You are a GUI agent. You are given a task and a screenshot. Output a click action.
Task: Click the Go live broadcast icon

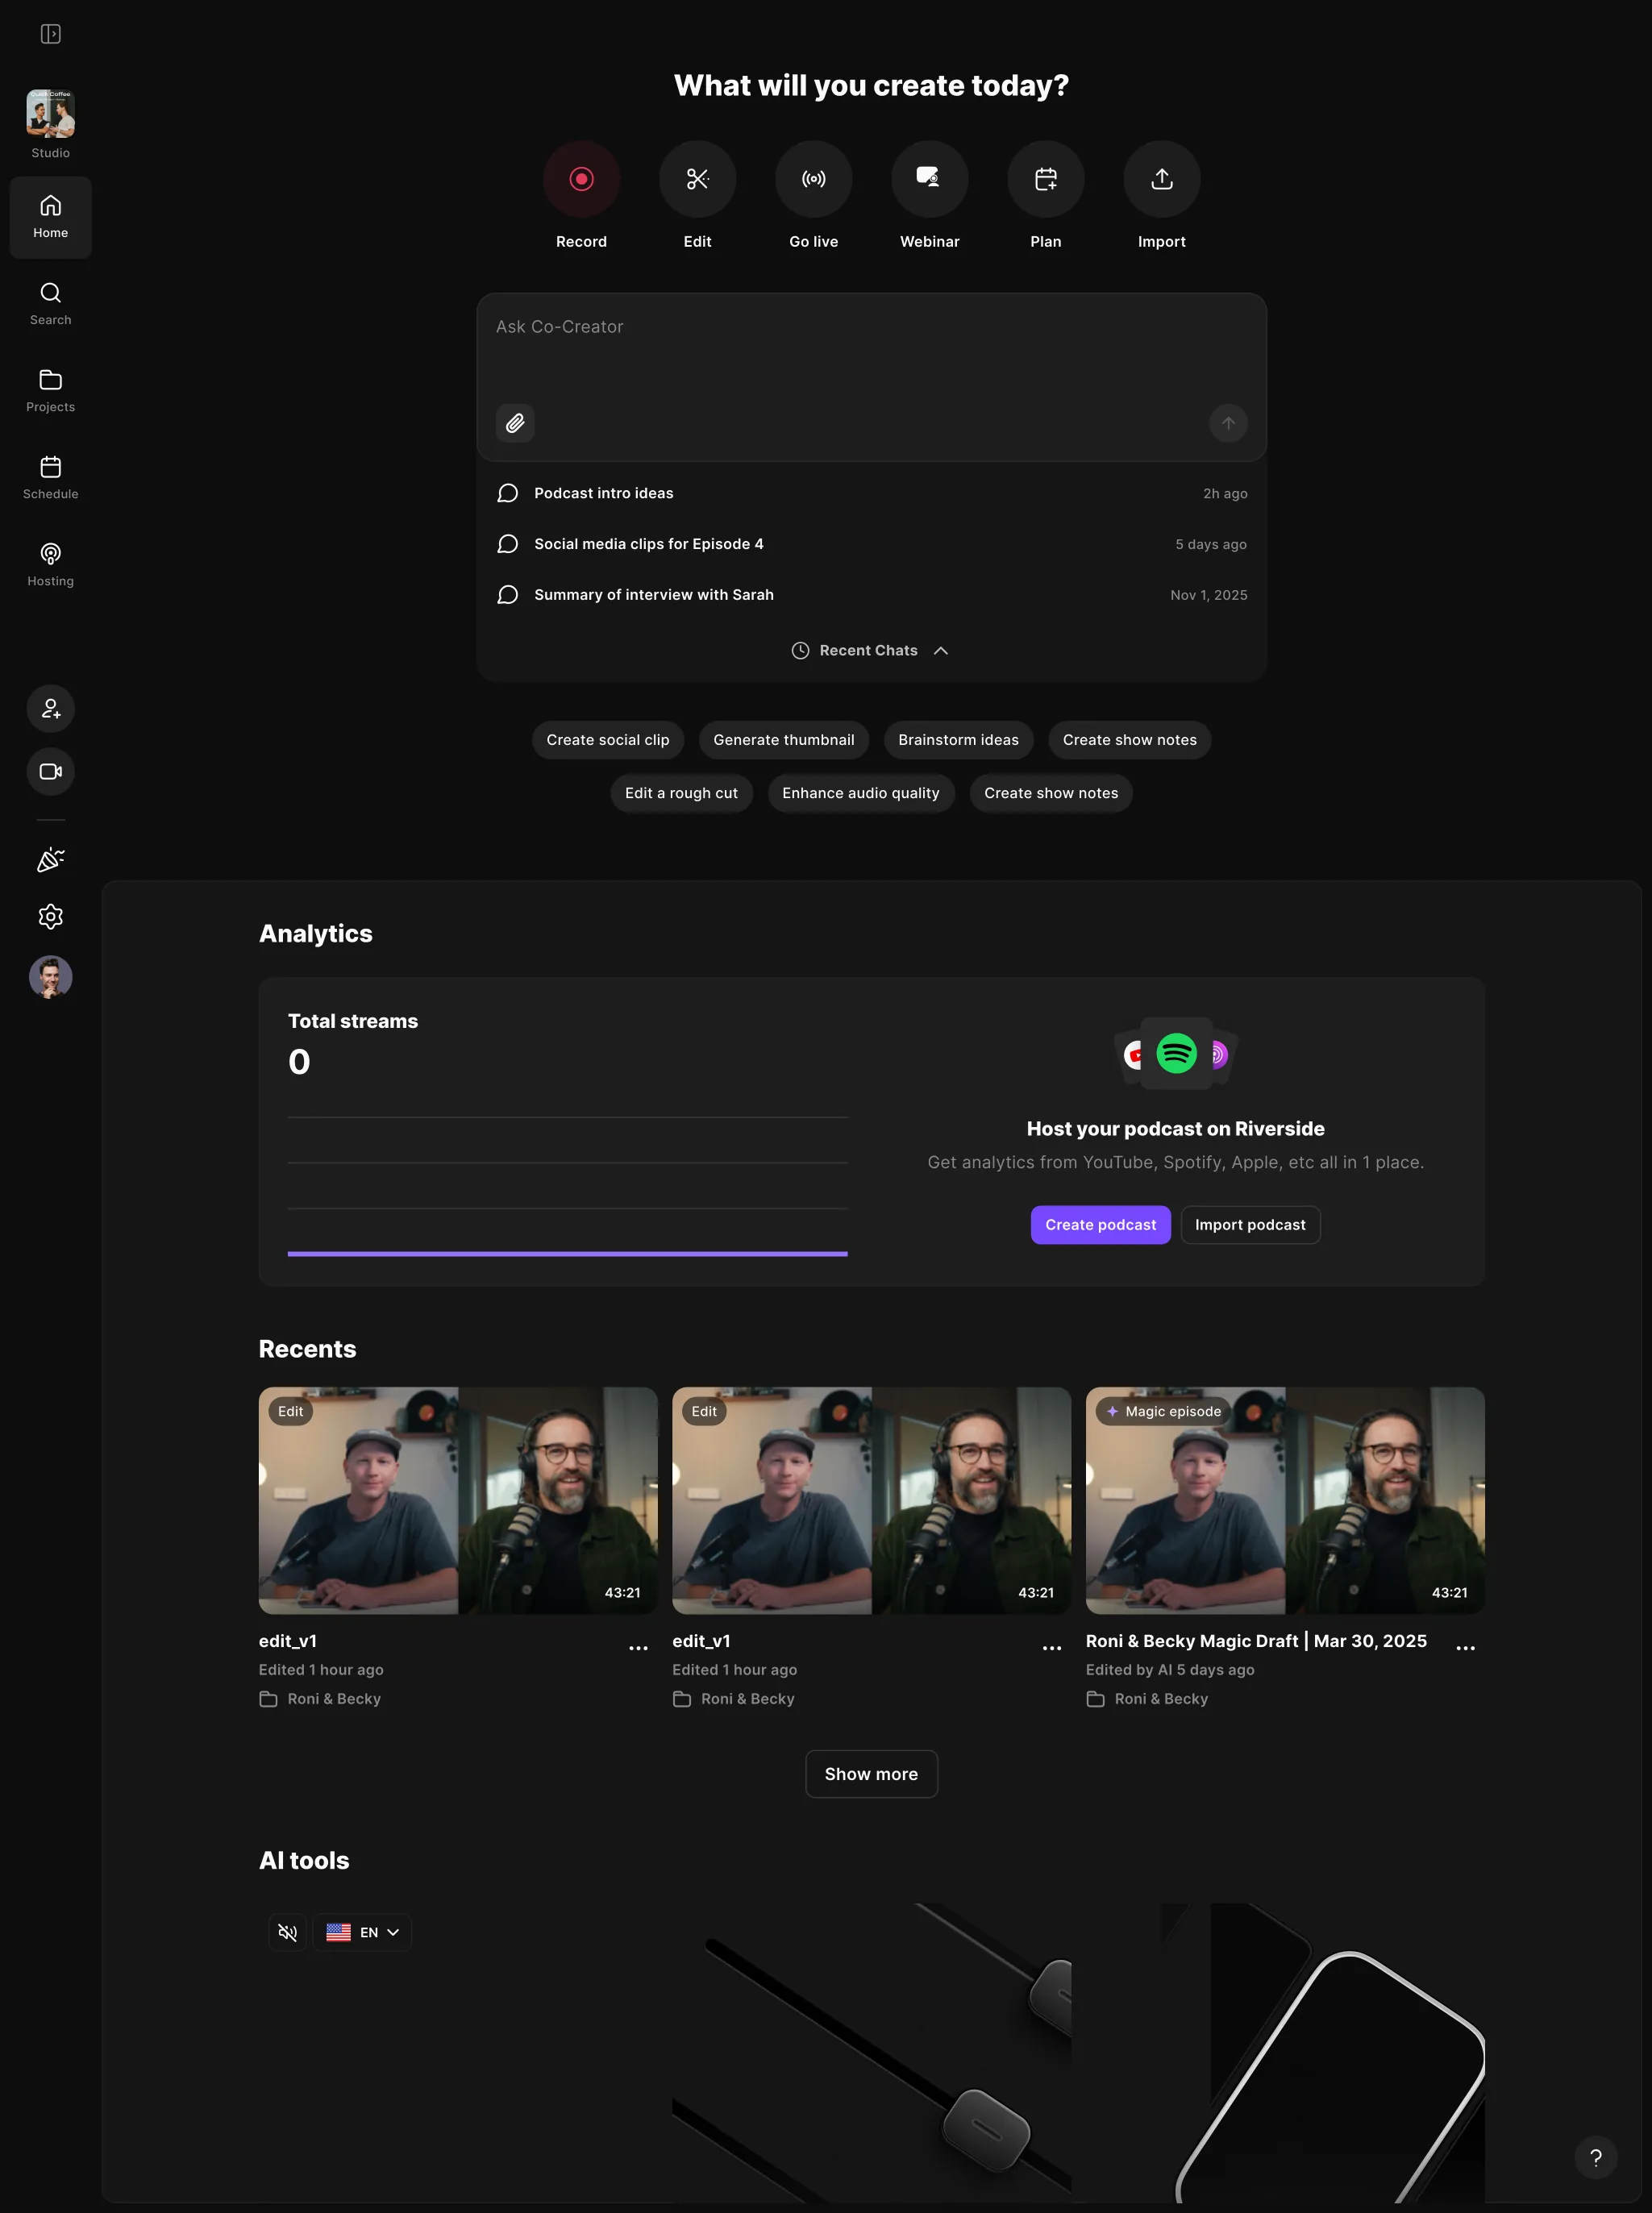(x=813, y=179)
